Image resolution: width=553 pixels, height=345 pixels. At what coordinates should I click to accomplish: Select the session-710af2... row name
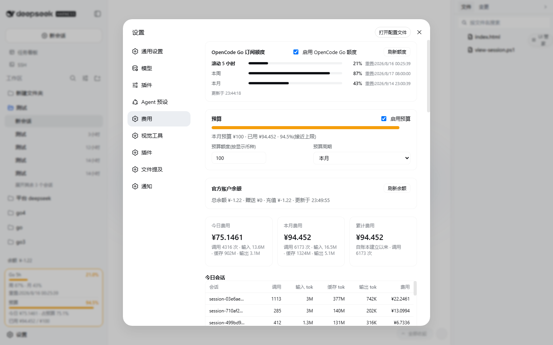226,311
